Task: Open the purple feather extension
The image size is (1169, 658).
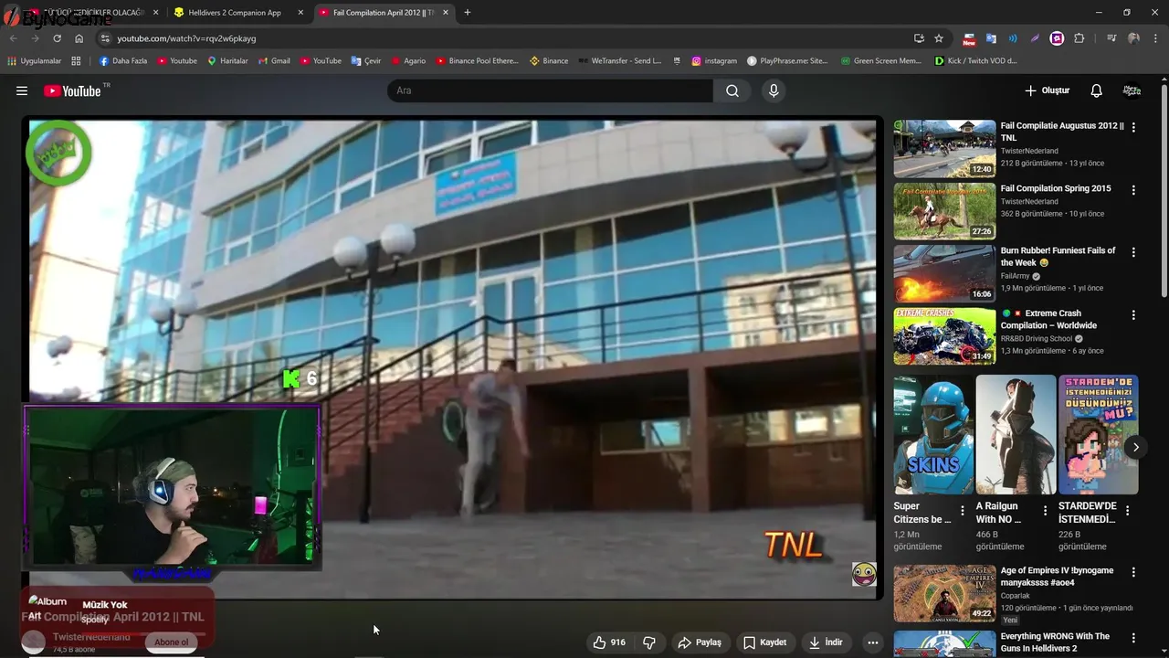Action: click(1035, 38)
